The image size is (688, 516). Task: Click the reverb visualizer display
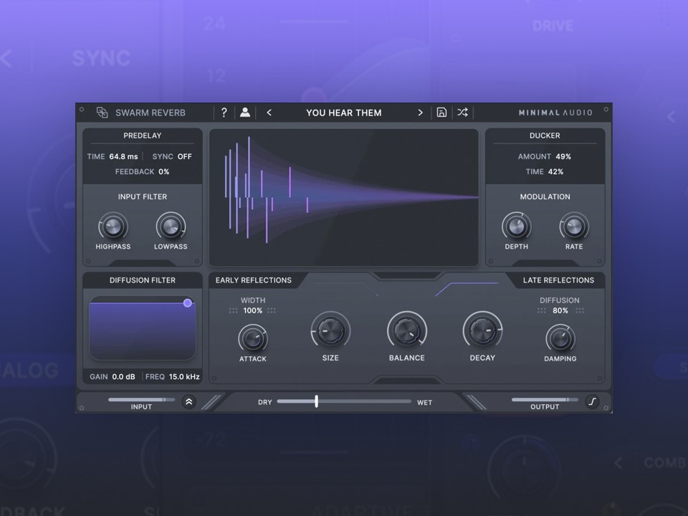point(343,198)
